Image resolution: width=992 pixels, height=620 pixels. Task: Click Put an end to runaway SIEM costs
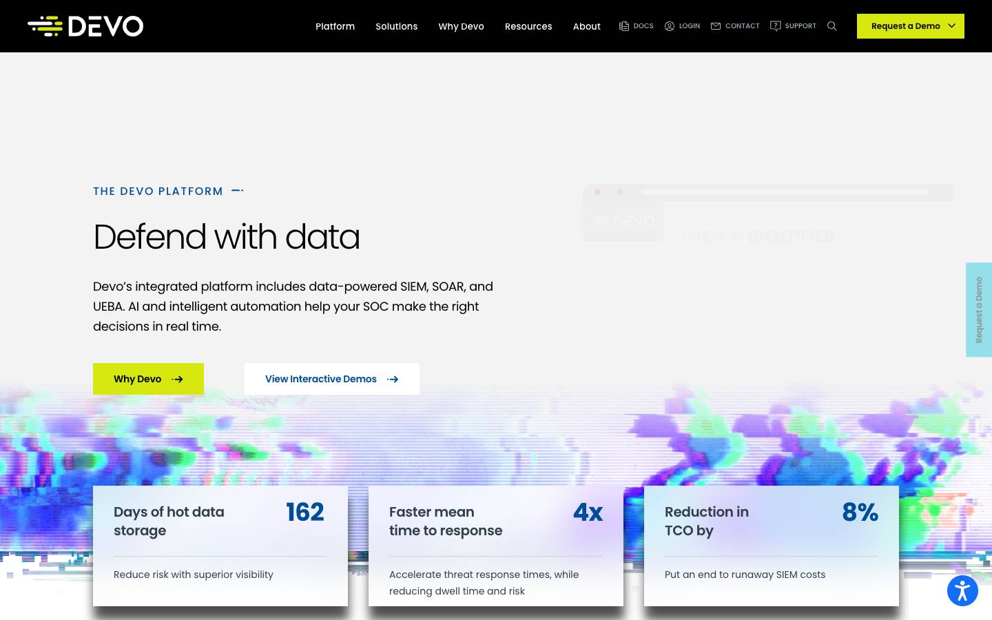pyautogui.click(x=745, y=575)
